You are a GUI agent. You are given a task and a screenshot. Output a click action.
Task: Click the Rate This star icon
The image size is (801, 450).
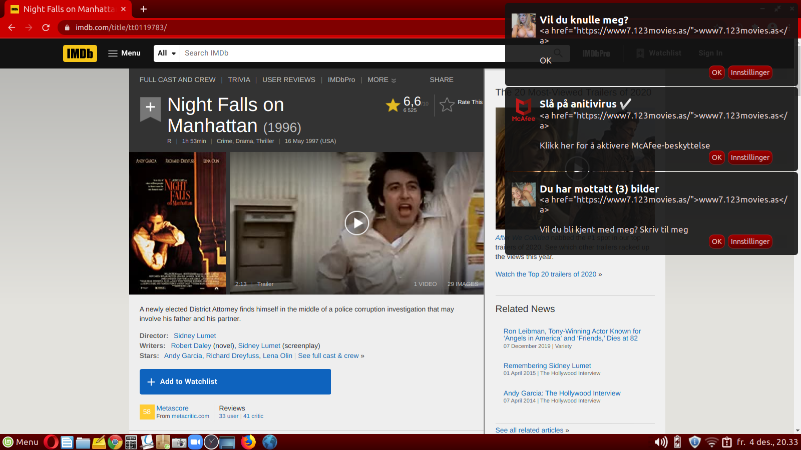point(447,104)
